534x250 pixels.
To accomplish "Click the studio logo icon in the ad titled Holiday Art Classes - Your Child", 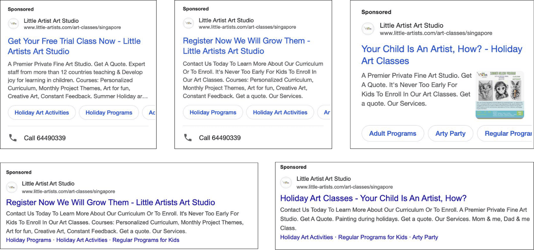I will point(286,182).
